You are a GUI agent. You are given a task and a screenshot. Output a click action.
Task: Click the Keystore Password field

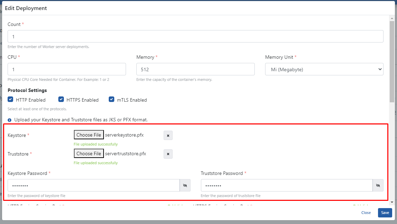point(94,186)
